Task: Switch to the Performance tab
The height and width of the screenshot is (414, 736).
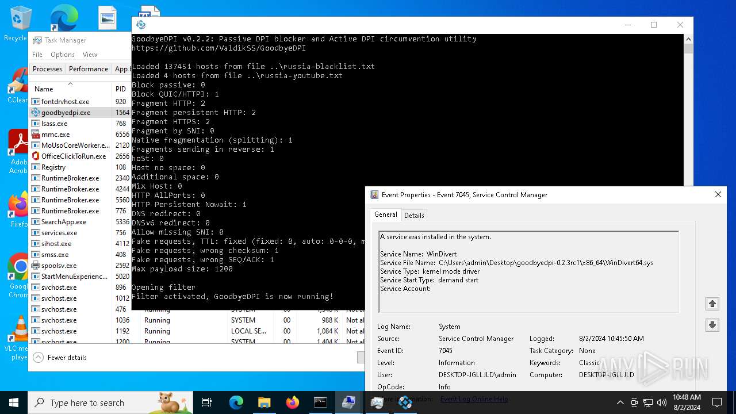Action: click(89, 69)
